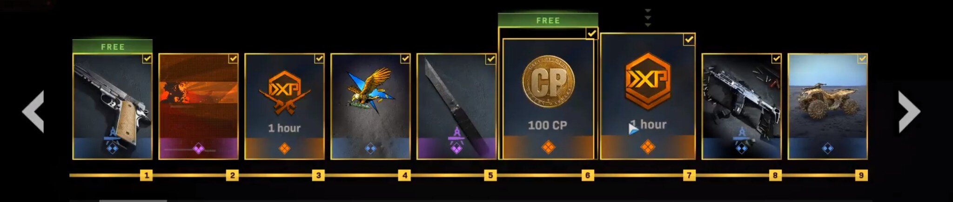Viewport: 953px width, 202px height.
Task: Click tier 9 marker on the gold progress bar
Action: [861, 175]
